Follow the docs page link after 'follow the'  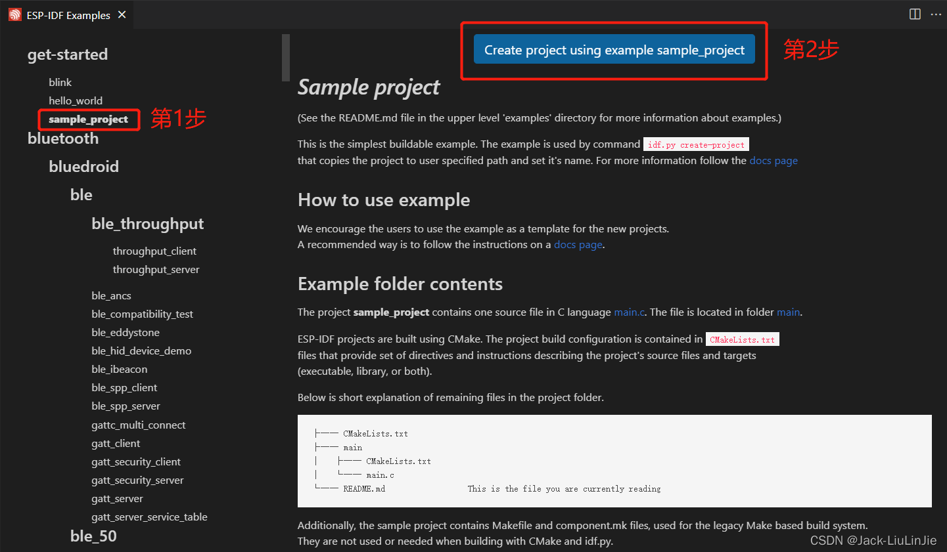coord(774,160)
